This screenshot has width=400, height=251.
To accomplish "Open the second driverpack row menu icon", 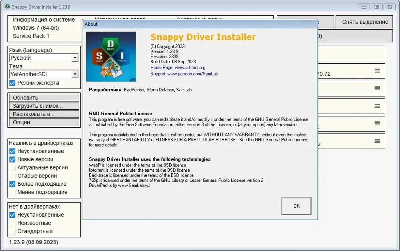I will point(377,88).
